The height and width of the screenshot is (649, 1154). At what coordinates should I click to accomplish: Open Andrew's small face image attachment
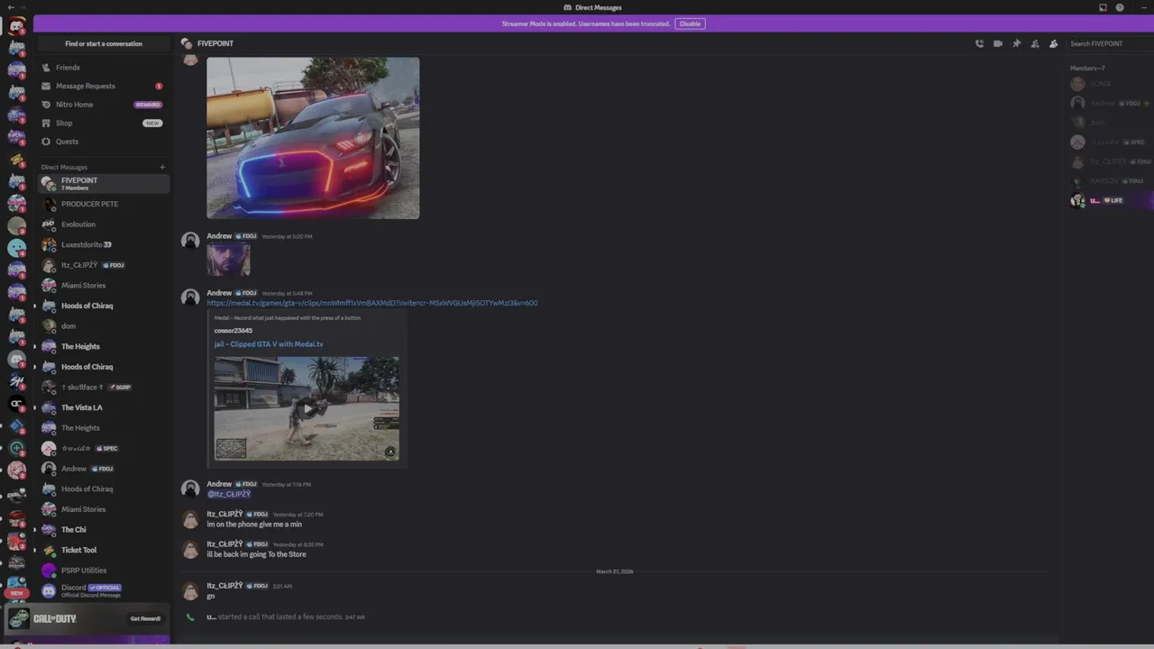pos(228,261)
